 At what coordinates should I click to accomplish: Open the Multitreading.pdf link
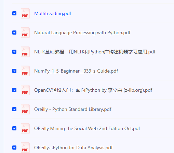(x=53, y=13)
